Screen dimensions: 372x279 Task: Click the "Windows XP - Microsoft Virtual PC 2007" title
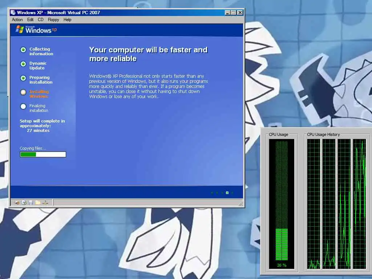click(58, 13)
